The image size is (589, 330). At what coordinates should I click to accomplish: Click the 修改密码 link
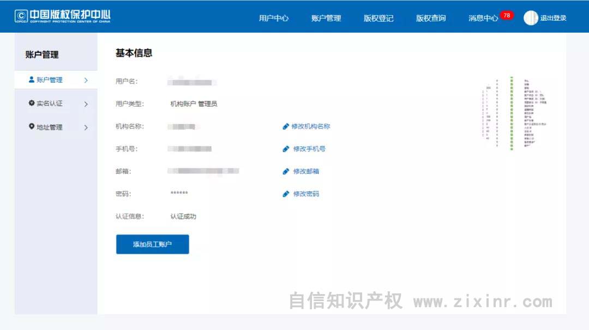click(306, 194)
